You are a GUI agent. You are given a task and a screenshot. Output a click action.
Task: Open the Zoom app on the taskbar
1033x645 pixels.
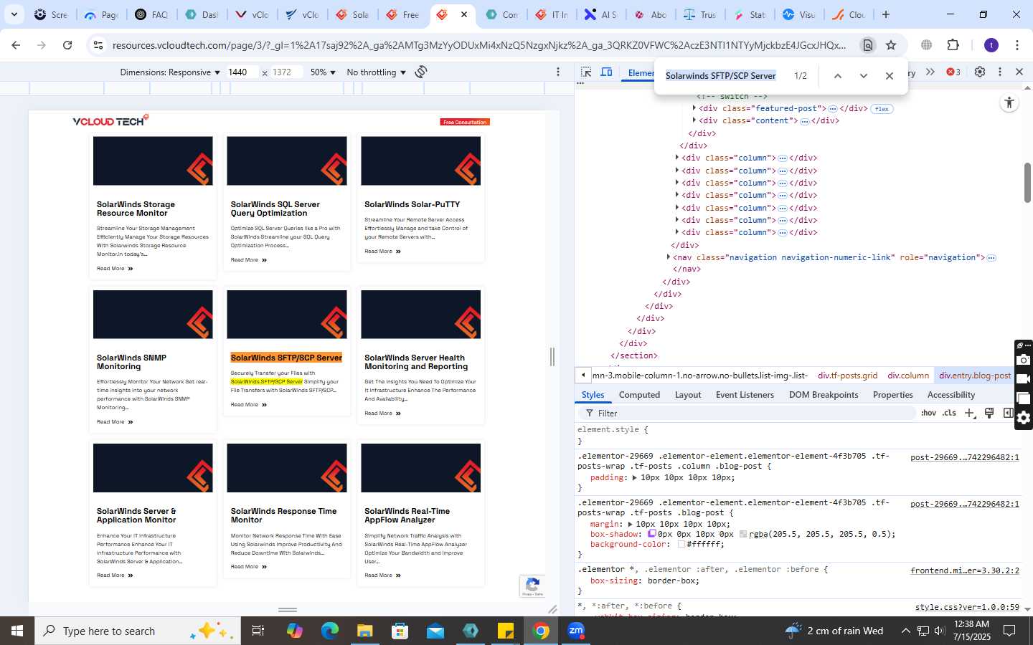576,631
